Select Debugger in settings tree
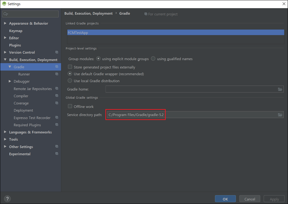Image resolution: width=288 pixels, height=204 pixels. pyautogui.click(x=21, y=81)
